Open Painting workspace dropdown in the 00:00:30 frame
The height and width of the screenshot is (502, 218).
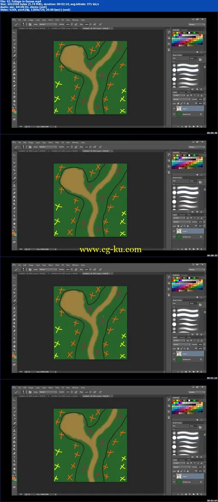click(x=197, y=25)
